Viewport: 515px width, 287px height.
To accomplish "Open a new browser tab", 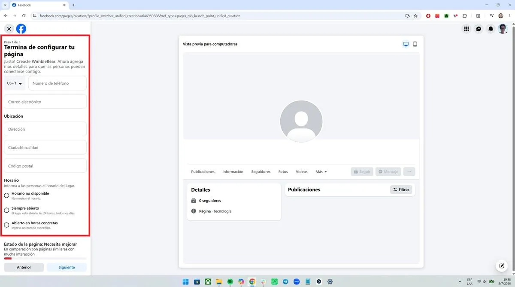I will point(73,5).
